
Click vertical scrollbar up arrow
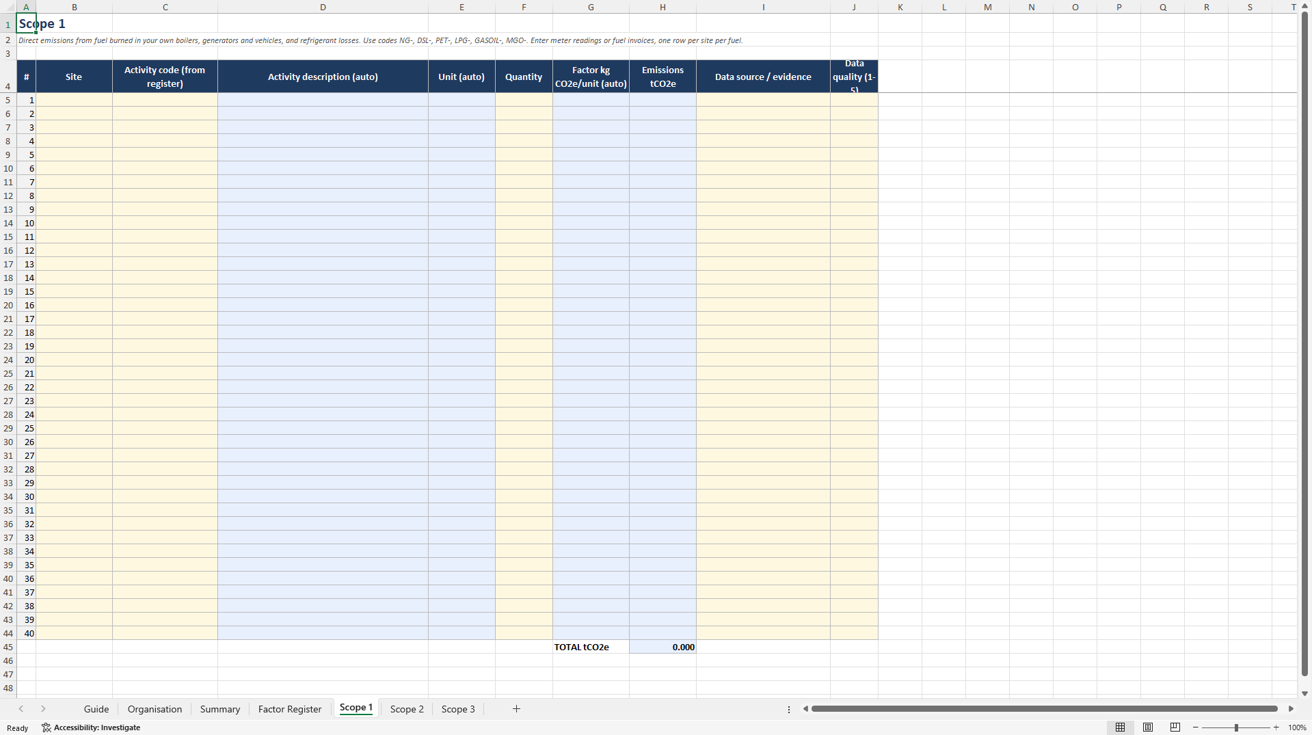click(1304, 7)
